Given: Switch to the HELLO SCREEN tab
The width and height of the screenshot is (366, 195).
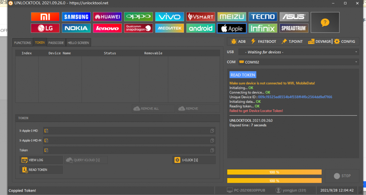Looking at the screenshot, I should coord(78,42).
